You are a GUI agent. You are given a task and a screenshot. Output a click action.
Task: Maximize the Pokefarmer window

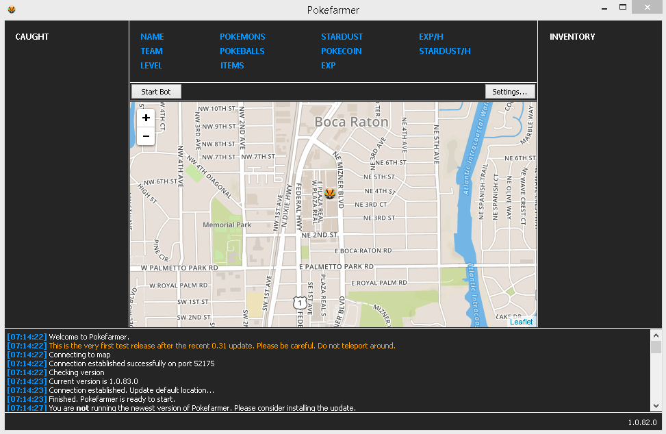click(623, 8)
